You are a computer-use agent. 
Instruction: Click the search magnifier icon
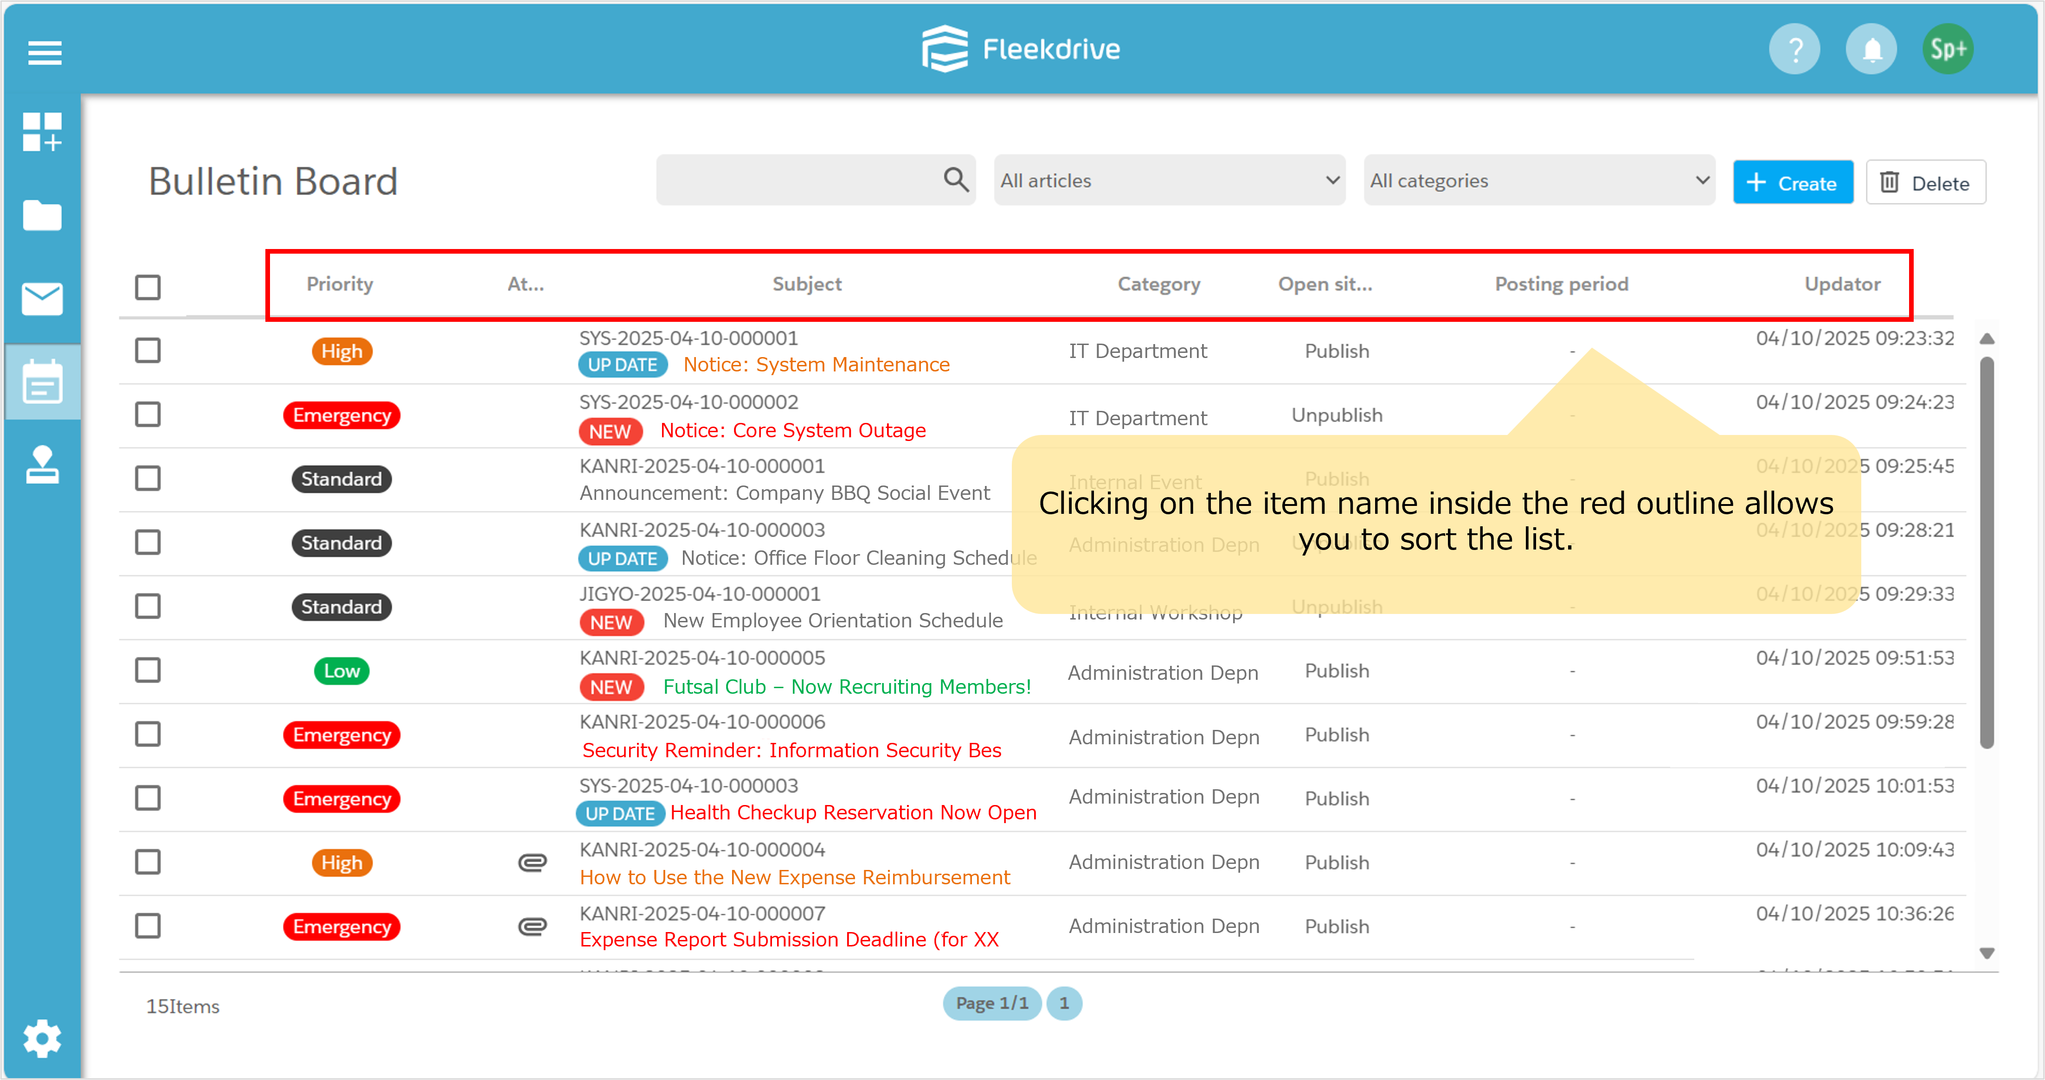956,180
